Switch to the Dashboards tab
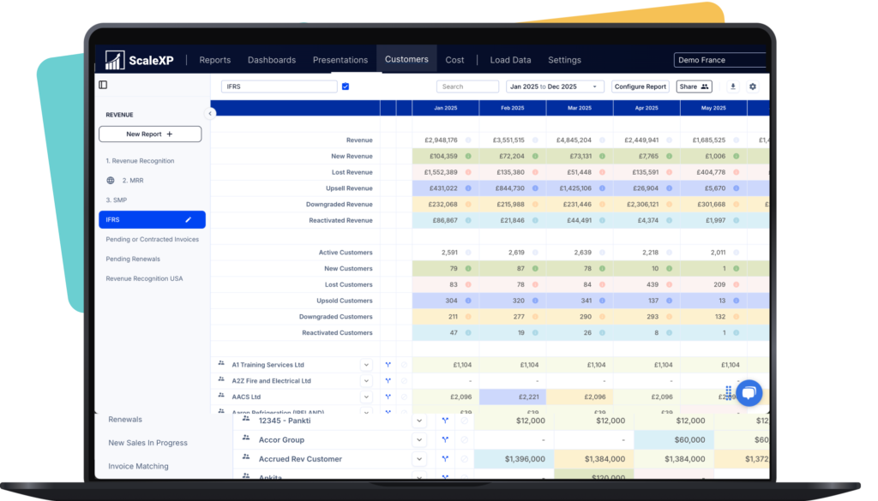 point(271,60)
